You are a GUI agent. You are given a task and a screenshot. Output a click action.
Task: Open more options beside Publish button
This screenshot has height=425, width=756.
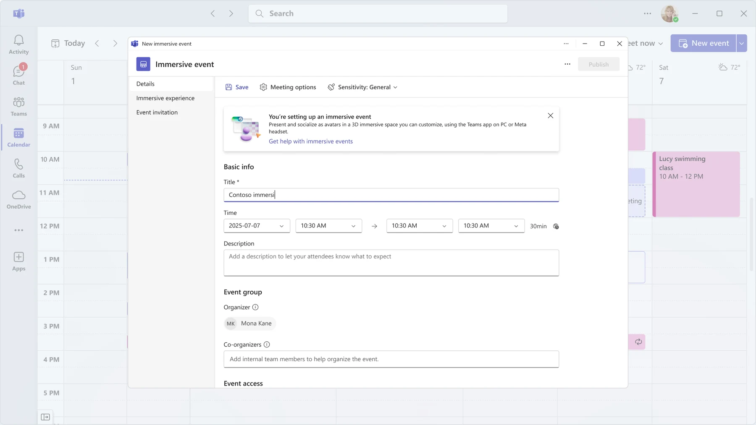(567, 64)
